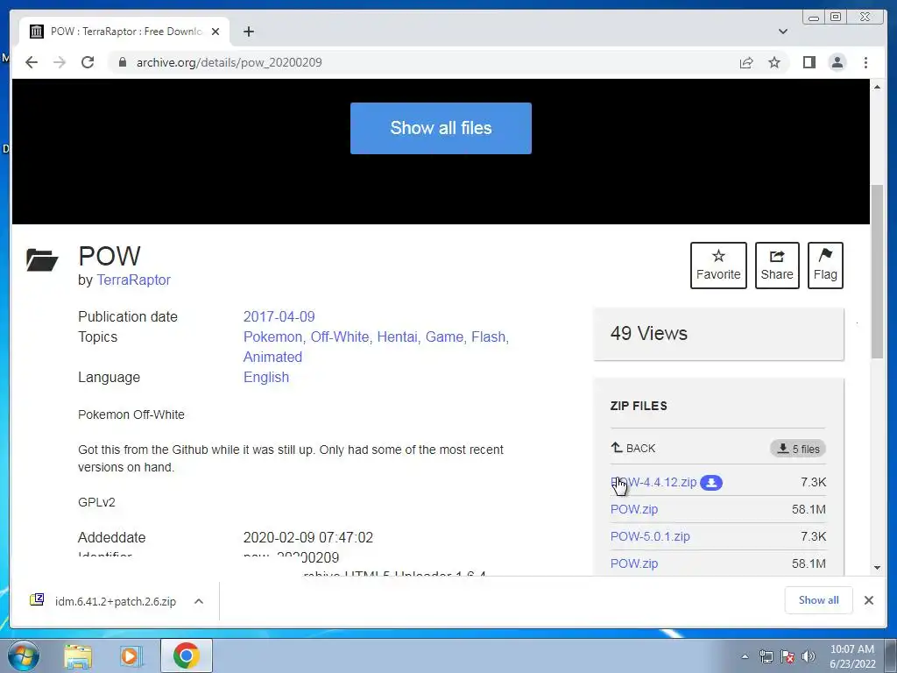The width and height of the screenshot is (897, 673).
Task: Click the browser forward arrow
Action: pos(60,62)
